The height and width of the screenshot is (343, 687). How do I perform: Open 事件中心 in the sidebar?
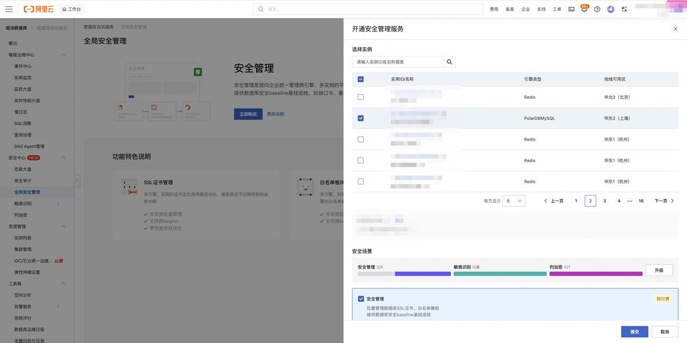(23, 66)
